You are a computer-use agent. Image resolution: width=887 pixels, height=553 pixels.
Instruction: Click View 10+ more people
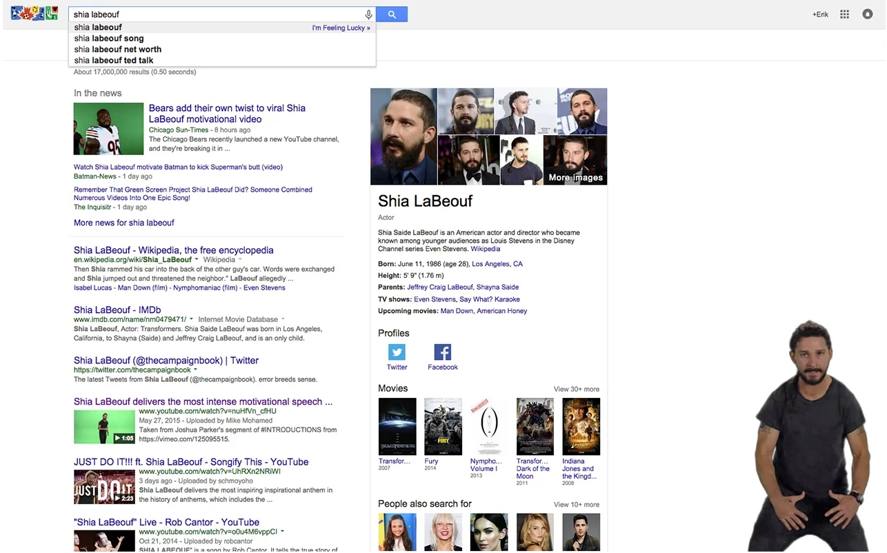[577, 505]
